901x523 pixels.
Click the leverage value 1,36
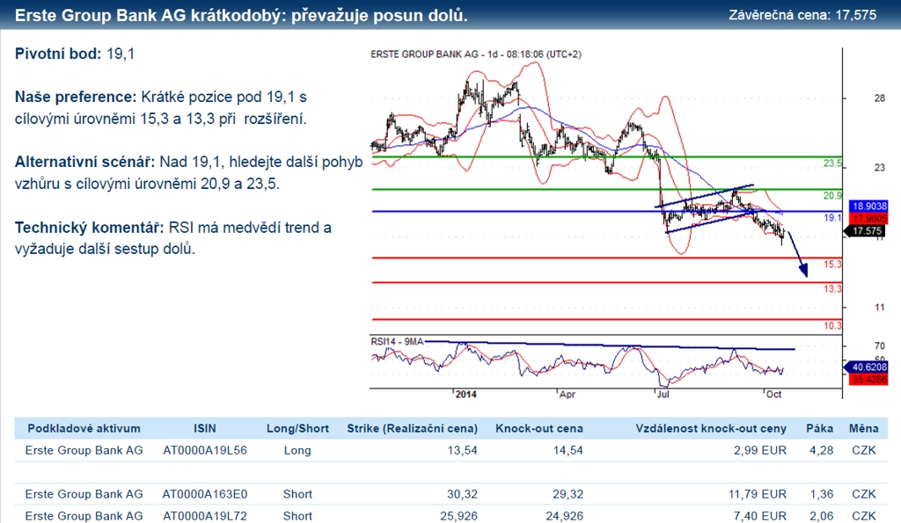tap(822, 494)
